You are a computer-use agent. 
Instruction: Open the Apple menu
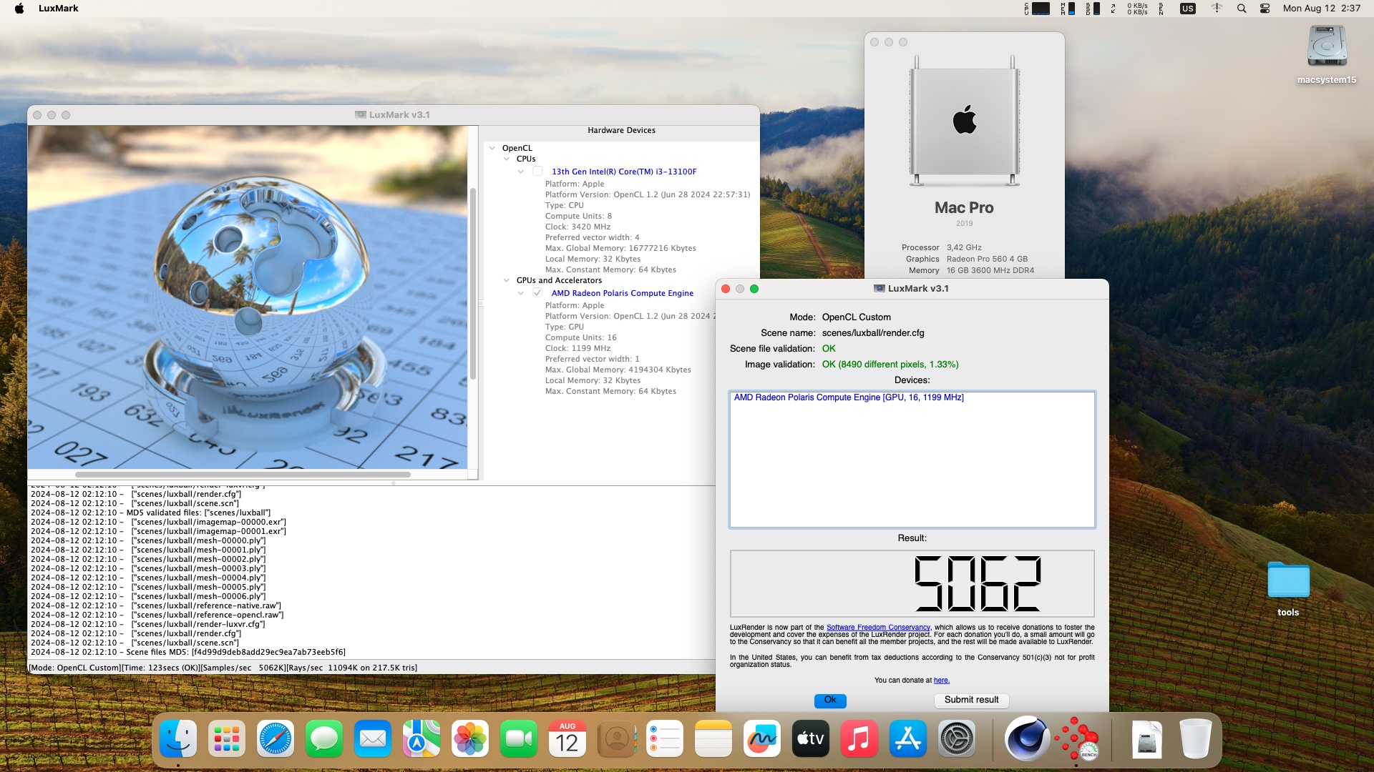coord(19,9)
